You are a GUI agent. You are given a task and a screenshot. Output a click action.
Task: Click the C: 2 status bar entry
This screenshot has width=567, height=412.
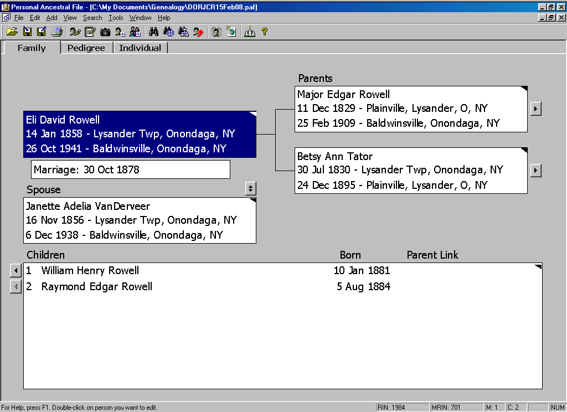coord(516,408)
